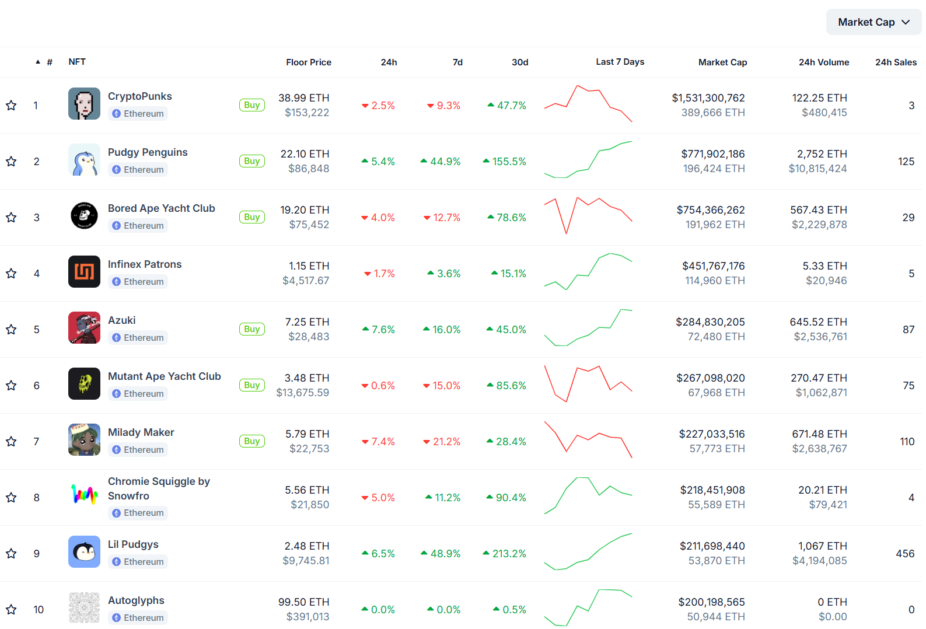926x629 pixels.
Task: Click the Buy button for Pudgy Penguins
Action: pyautogui.click(x=252, y=161)
